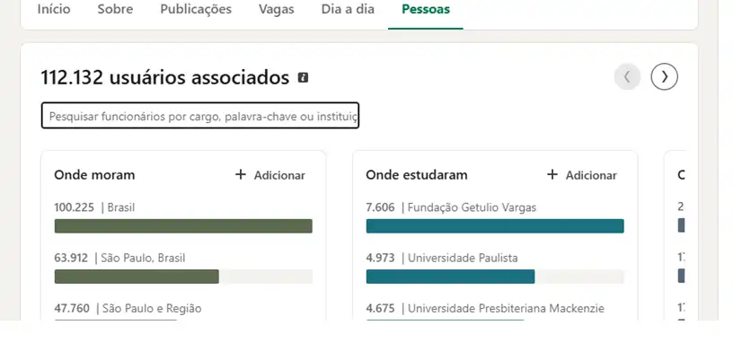733x360 pixels.
Task: Switch to the Sobre tab
Action: 115,9
